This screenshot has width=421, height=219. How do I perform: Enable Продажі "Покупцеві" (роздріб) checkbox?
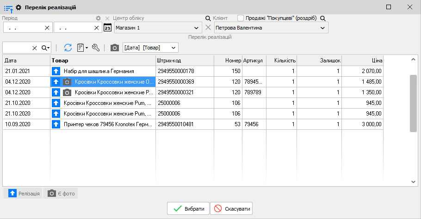241,18
